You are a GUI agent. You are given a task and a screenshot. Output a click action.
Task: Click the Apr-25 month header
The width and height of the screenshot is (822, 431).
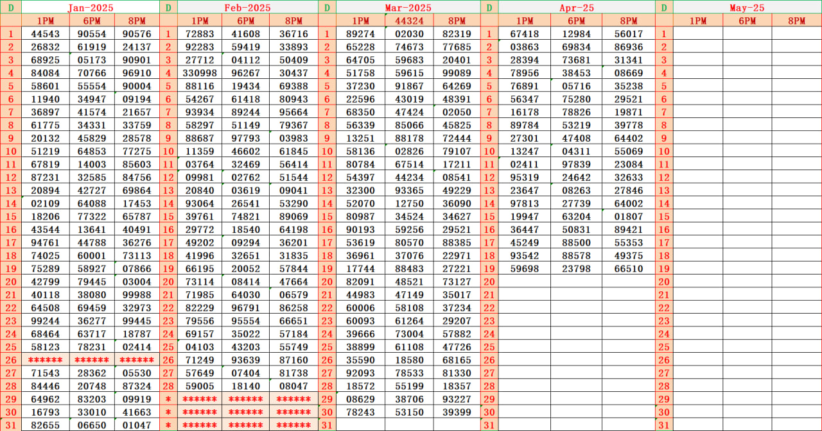point(577,8)
